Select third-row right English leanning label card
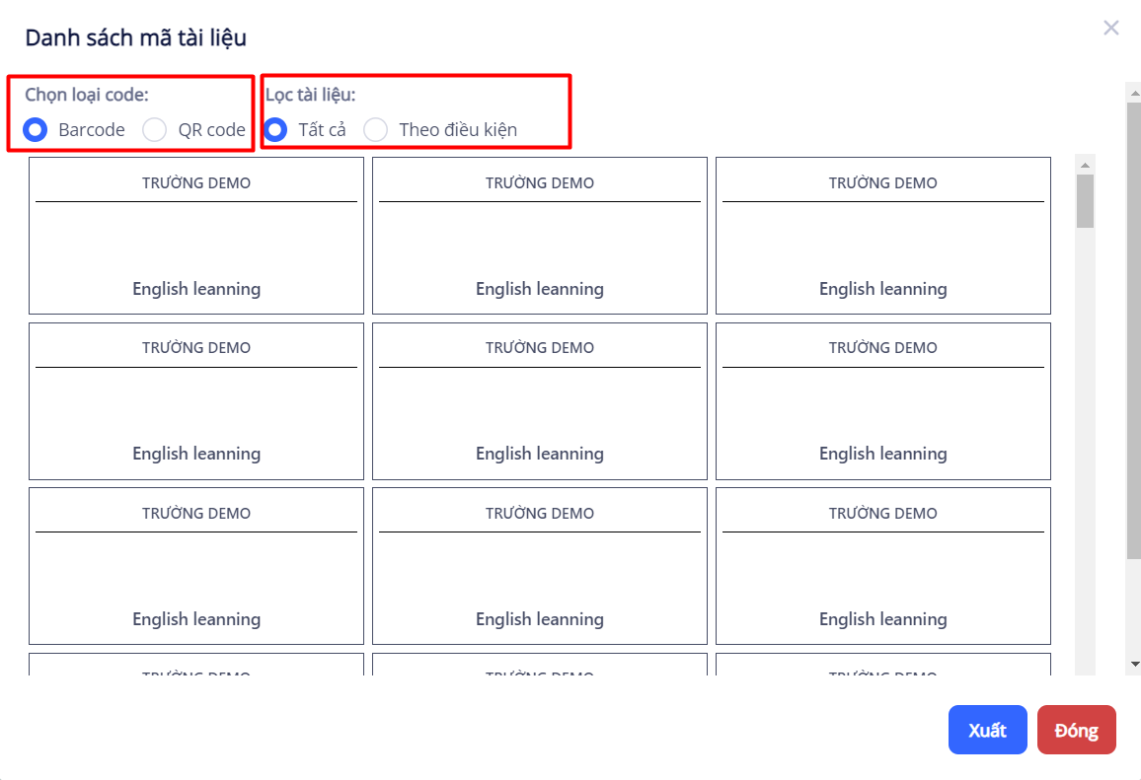1141x780 pixels. pos(883,566)
